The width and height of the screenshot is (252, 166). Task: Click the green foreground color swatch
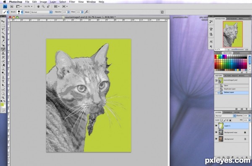coord(2,104)
